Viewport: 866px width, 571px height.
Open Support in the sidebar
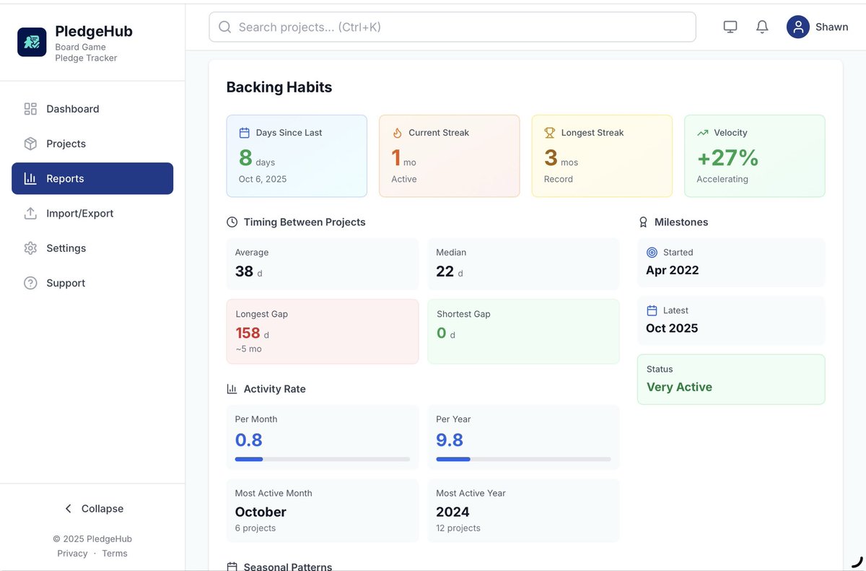point(92,283)
